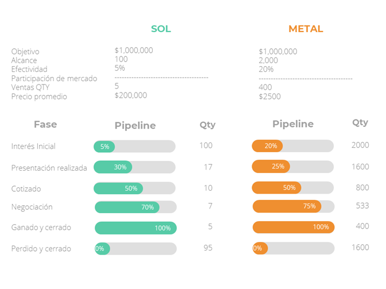Select METAL Ganado y cerrado 100% bar
Image resolution: width=386 pixels, height=289 pixels.
(x=294, y=227)
